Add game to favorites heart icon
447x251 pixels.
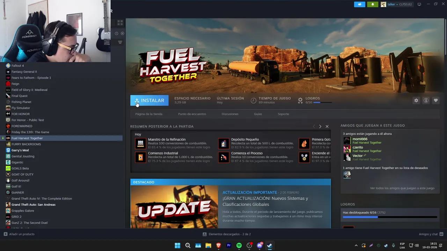coord(435,100)
